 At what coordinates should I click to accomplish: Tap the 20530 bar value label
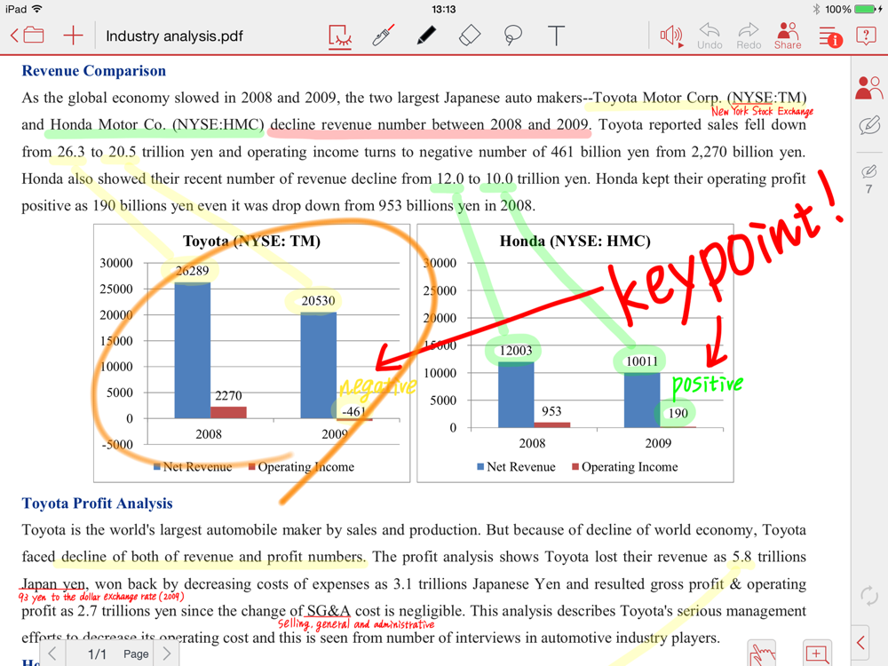click(318, 301)
